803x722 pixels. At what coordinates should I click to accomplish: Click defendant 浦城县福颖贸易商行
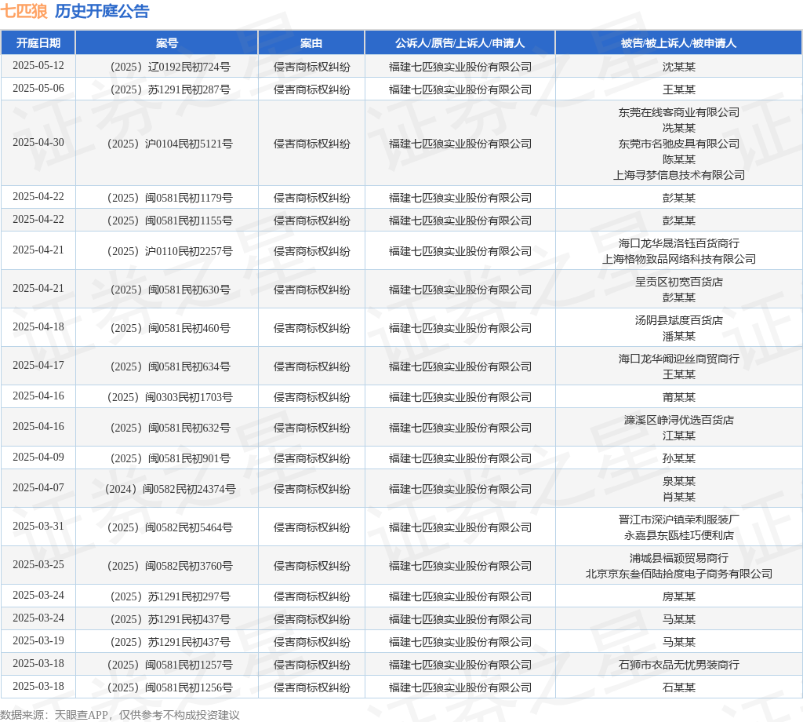tap(679, 558)
